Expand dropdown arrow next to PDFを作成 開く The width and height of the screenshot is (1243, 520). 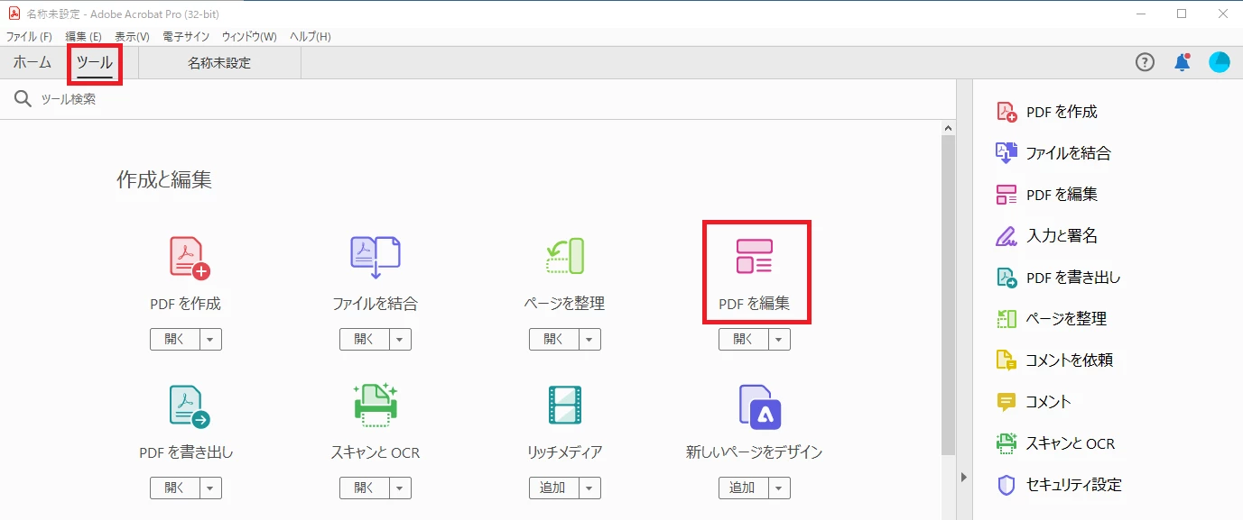point(209,340)
